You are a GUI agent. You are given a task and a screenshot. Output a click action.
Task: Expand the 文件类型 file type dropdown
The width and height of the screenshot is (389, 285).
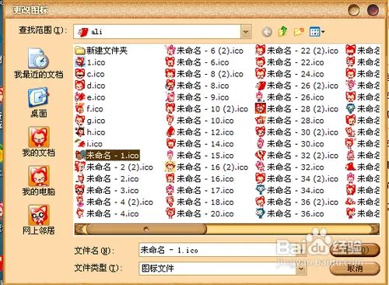pyautogui.click(x=301, y=268)
